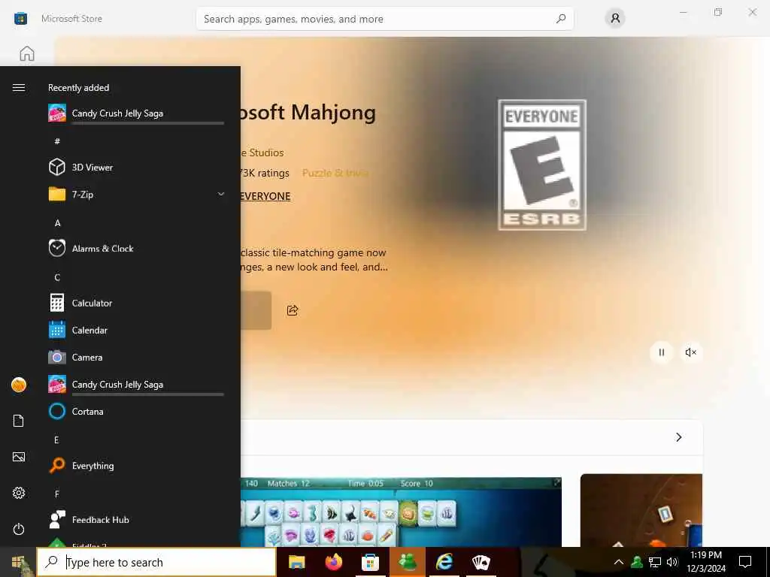Click the 'Recently added' heading
The image size is (770, 577).
coord(78,88)
